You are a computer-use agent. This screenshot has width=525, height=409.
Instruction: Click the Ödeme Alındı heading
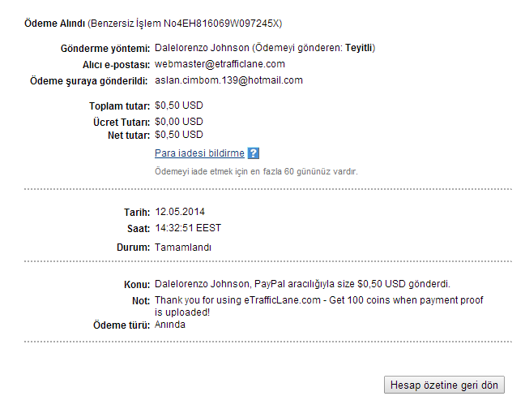pos(54,24)
